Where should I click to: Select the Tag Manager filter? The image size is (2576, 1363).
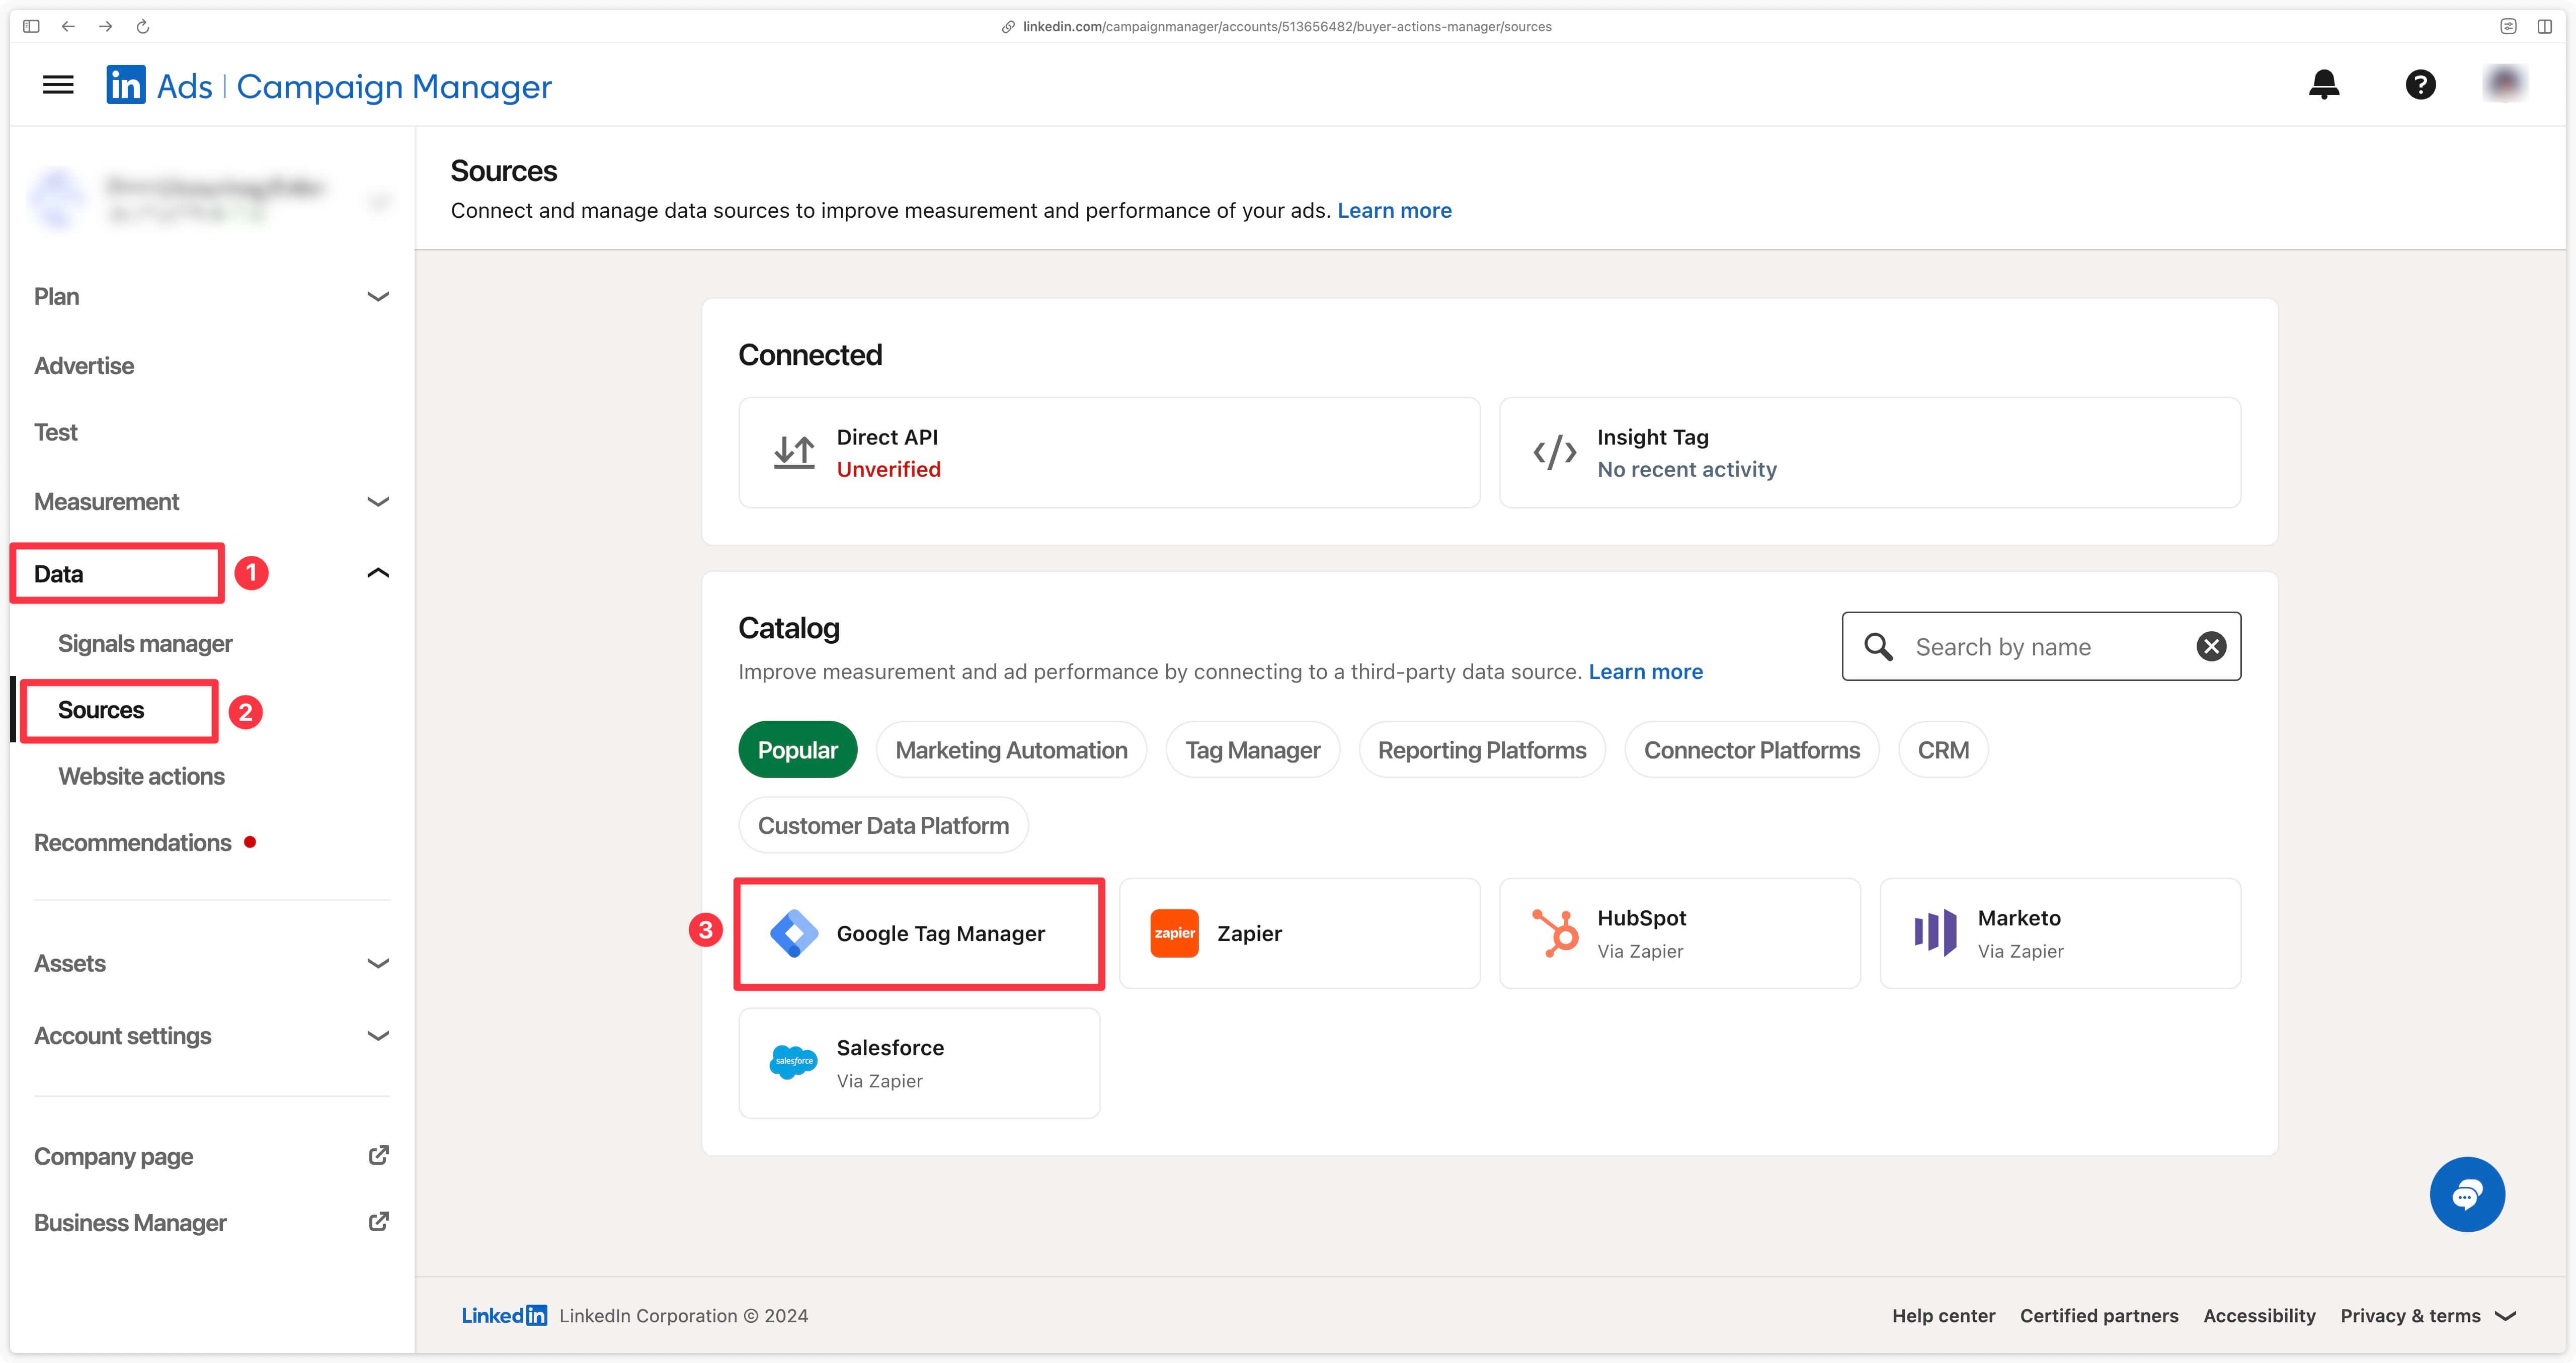point(1252,750)
